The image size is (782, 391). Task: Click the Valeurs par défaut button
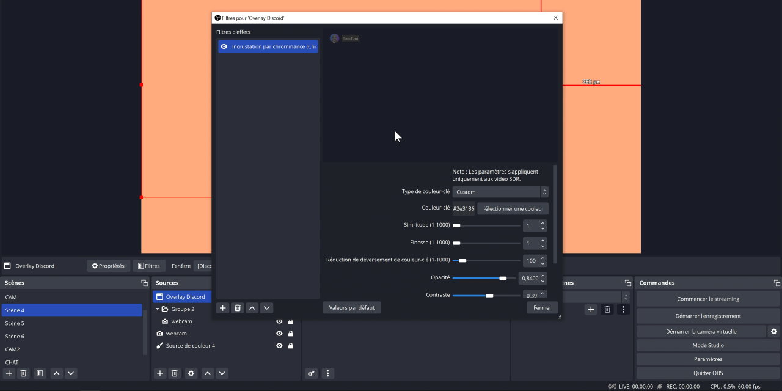351,308
